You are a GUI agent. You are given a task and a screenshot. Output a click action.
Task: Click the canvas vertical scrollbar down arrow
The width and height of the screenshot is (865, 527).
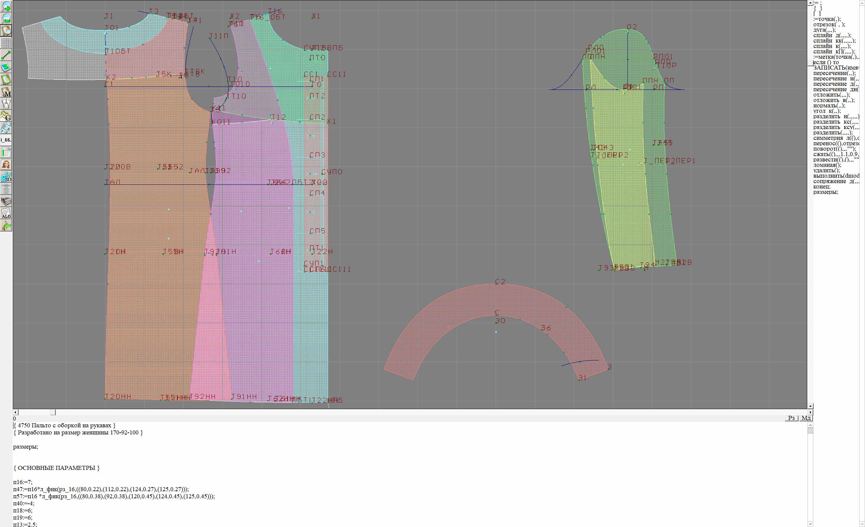(x=810, y=406)
